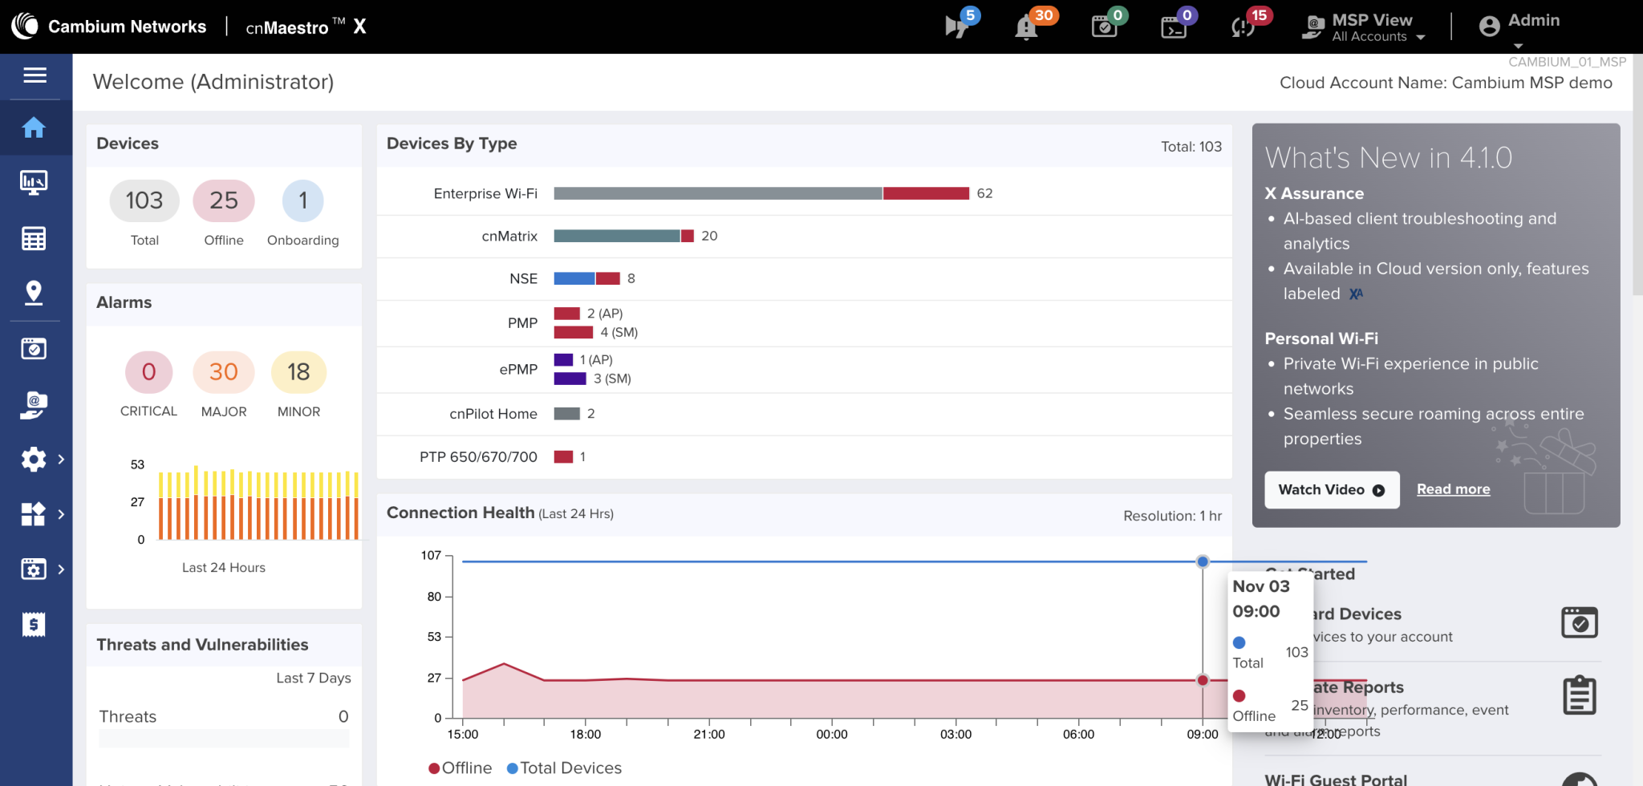The width and height of the screenshot is (1643, 786).
Task: Open the Onboarding queue icon in the sidebar
Action: click(34, 348)
